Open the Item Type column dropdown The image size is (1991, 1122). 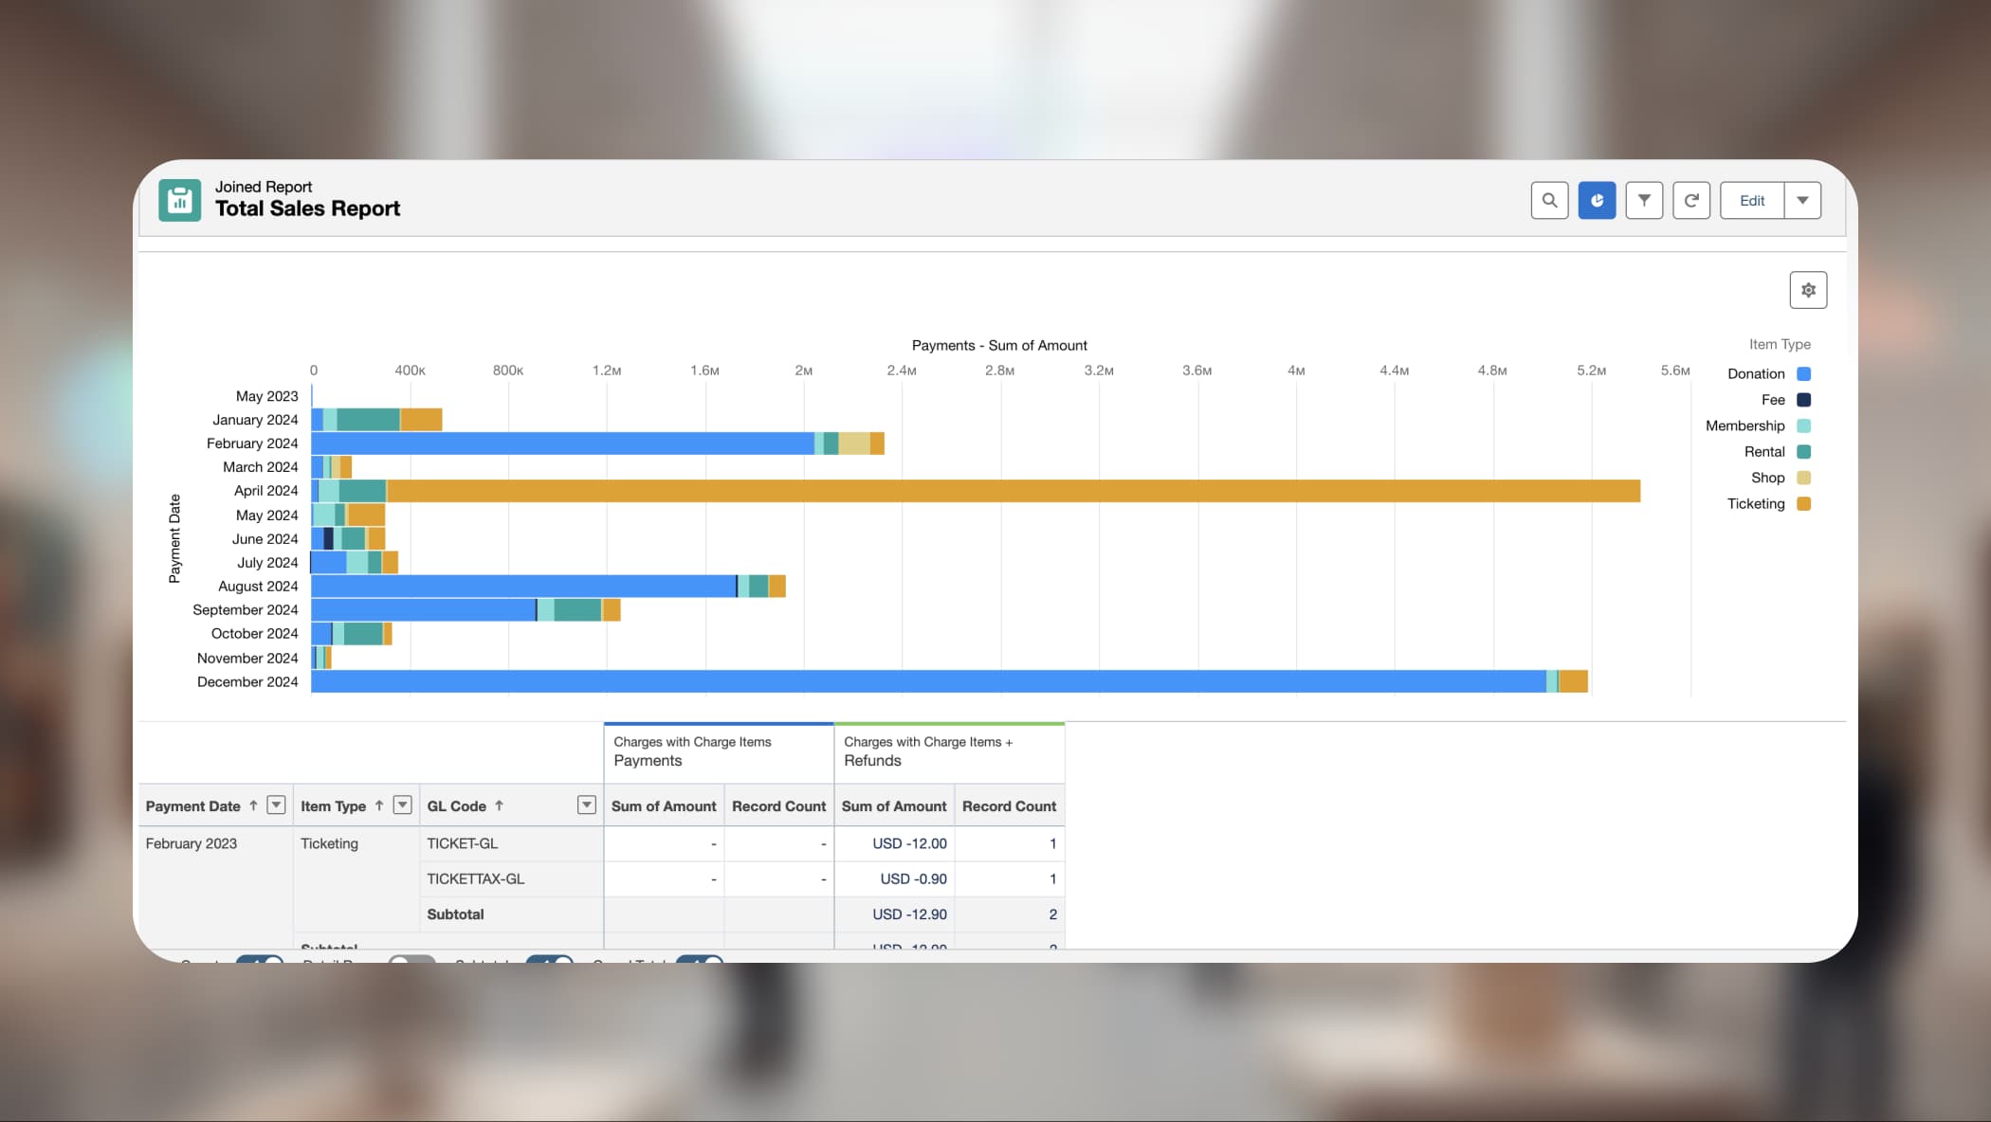click(x=402, y=805)
